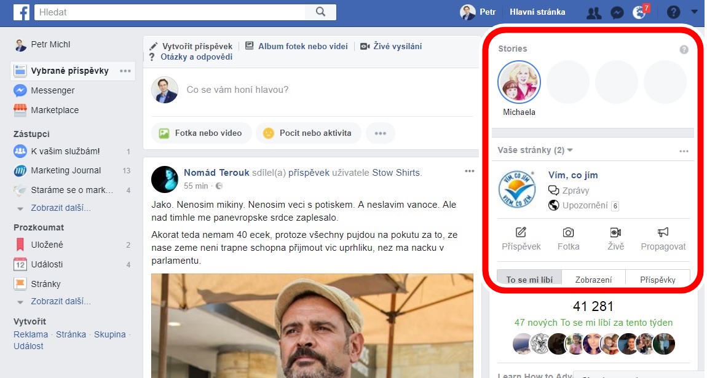Image resolution: width=707 pixels, height=378 pixels.
Task: Select the Vytvořit příspěvek composer tab
Action: (191, 47)
